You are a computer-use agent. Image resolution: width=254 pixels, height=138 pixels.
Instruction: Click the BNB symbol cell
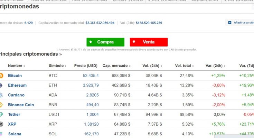coord(53,105)
